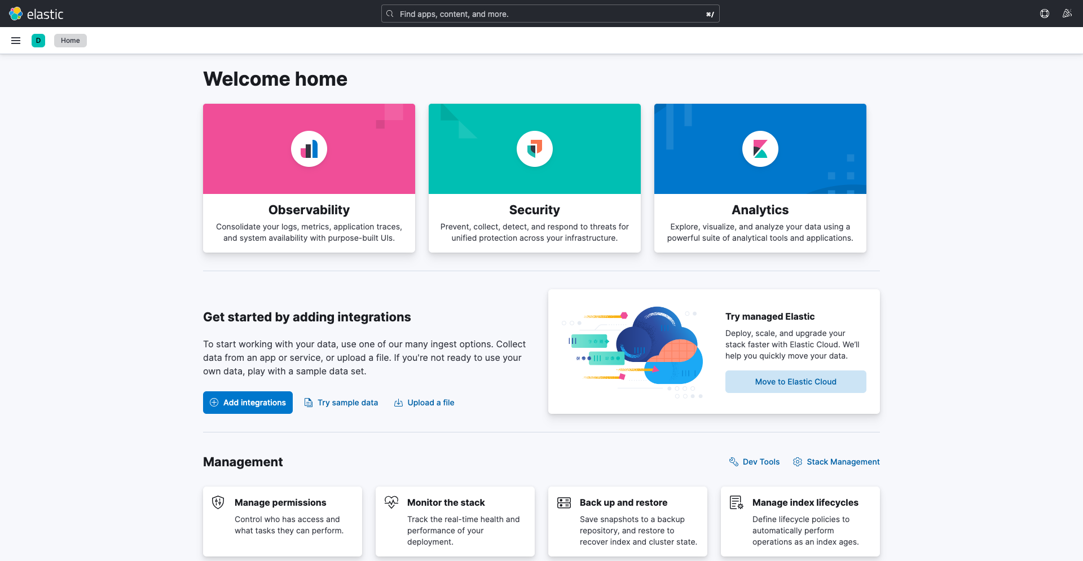Click the Move to Elastic Cloud button

[796, 382]
